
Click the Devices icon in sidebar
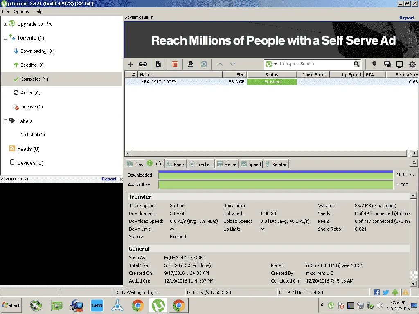(x=12, y=162)
